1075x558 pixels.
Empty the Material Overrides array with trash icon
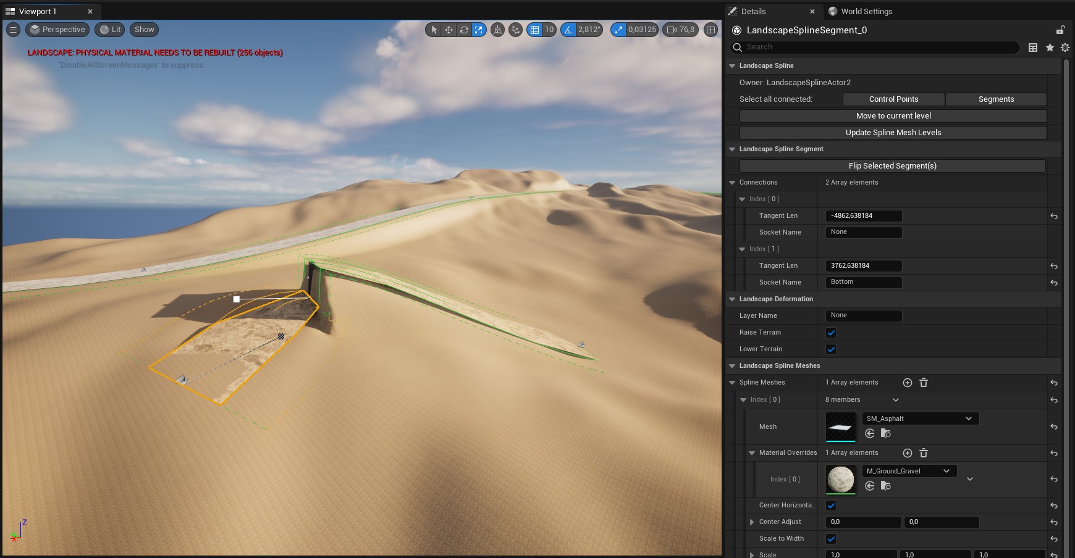point(923,453)
